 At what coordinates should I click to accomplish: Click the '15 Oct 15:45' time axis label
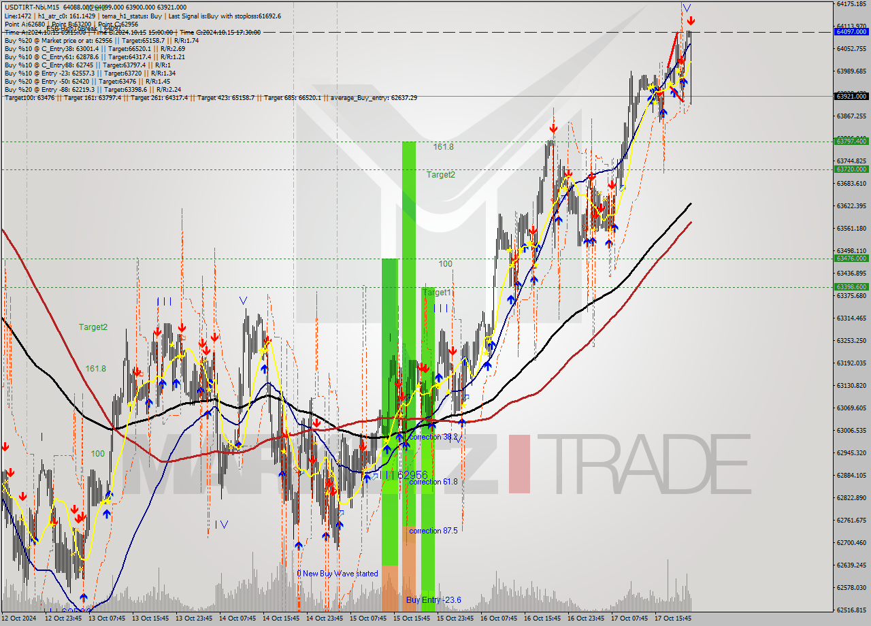(x=411, y=619)
